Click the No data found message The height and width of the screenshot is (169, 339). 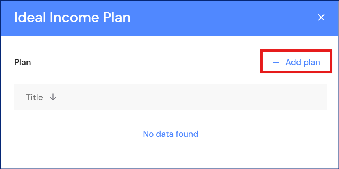point(170,134)
